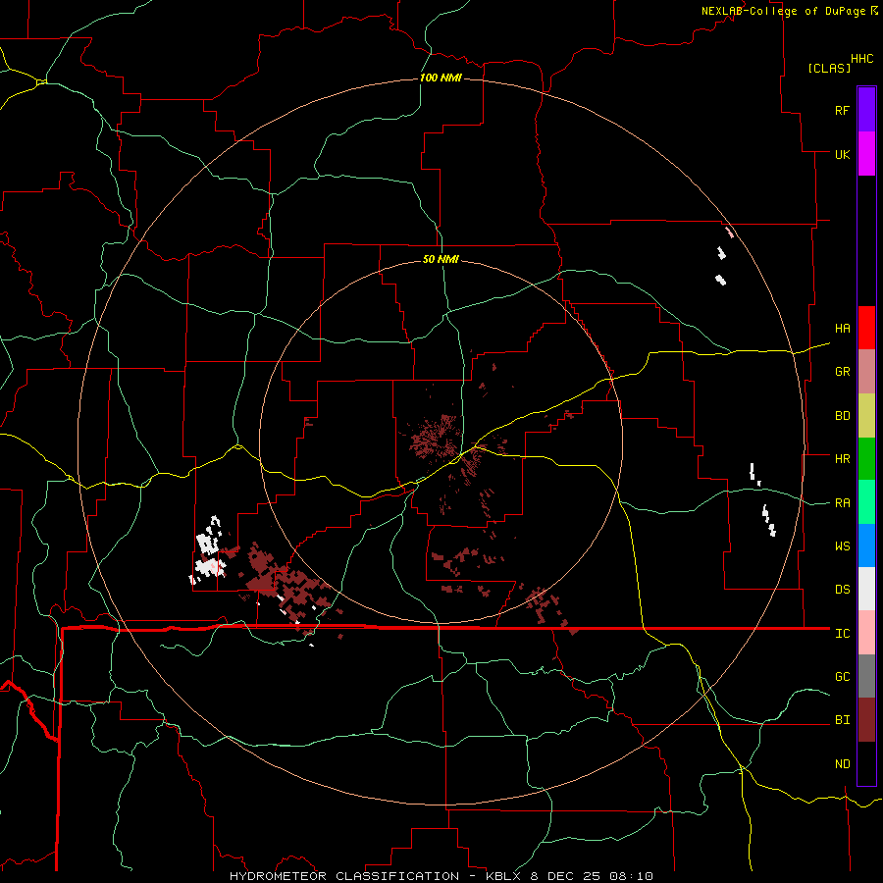Click the brown BI legend swatch
Viewport: 883px width, 883px height.
tap(866, 720)
